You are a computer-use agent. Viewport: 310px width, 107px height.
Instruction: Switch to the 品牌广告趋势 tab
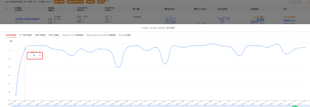coord(40,35)
